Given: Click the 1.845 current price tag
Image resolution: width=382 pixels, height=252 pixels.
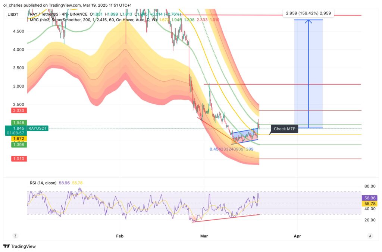Looking at the screenshot, I should click(18, 128).
